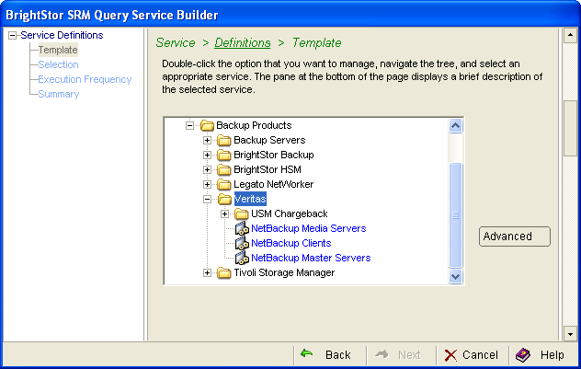Open Help
Image resolution: width=581 pixels, height=369 pixels.
click(541, 355)
